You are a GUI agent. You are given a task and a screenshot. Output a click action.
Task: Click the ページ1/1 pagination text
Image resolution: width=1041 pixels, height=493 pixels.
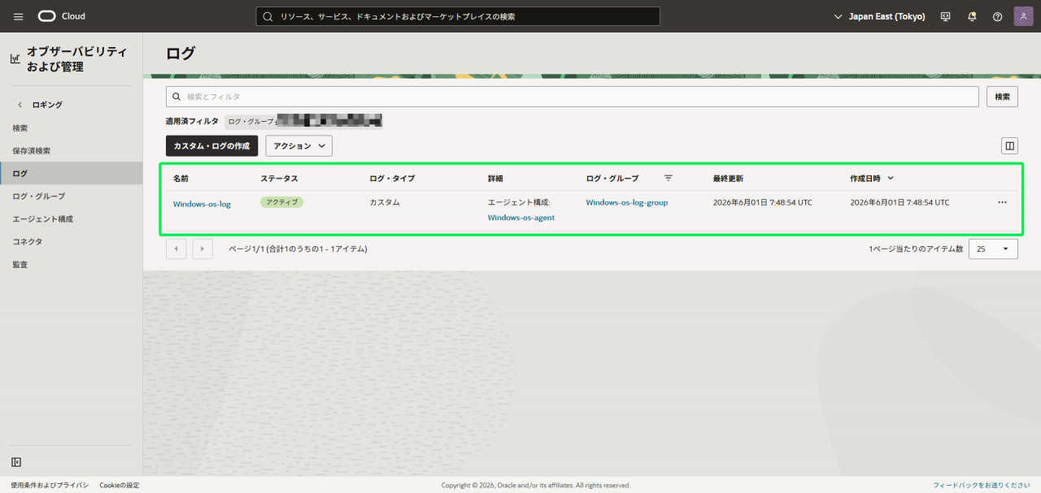point(298,249)
